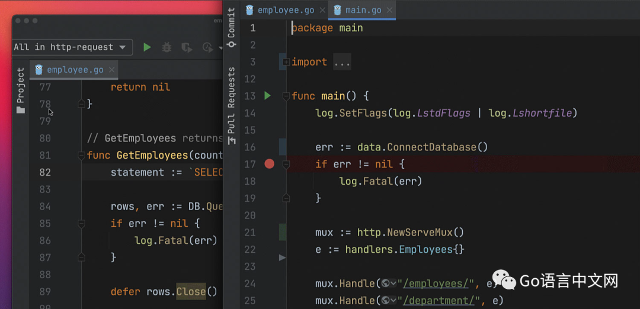Close the employee.go tab in left window

[x=112, y=70]
